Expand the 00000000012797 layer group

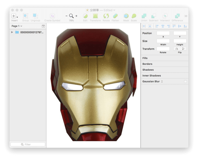[x=12, y=32]
